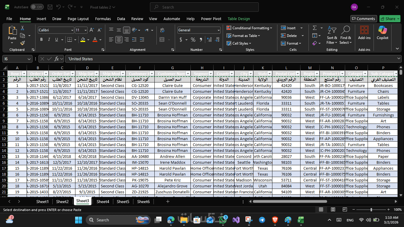Click the Format Painter brush icon
This screenshot has height=227, width=404.
tap(22, 43)
